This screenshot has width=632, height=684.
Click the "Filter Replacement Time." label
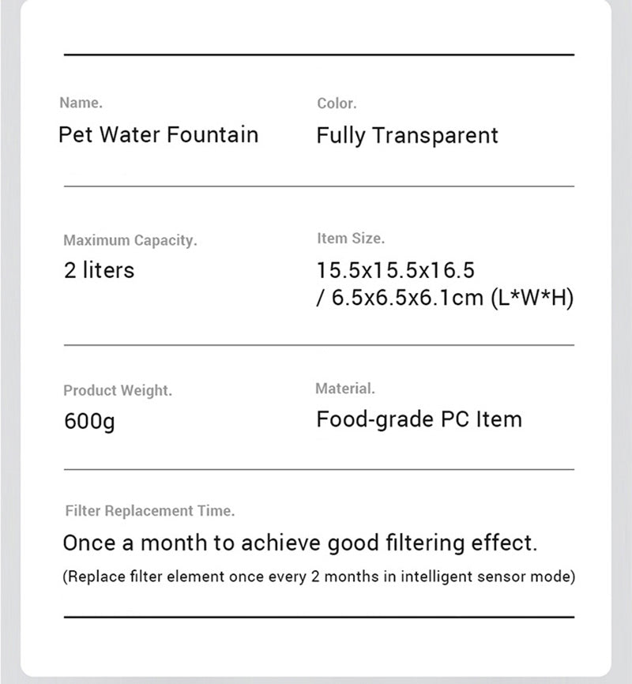(149, 511)
